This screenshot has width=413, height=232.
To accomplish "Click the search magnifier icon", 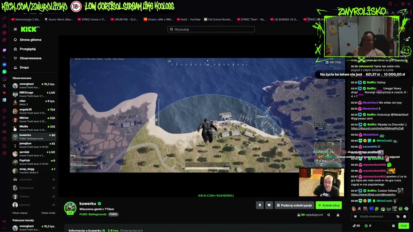I will click(x=171, y=29).
